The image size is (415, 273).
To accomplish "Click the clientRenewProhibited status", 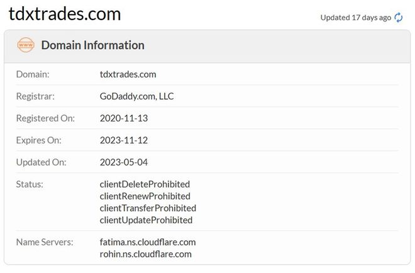I will tap(145, 196).
